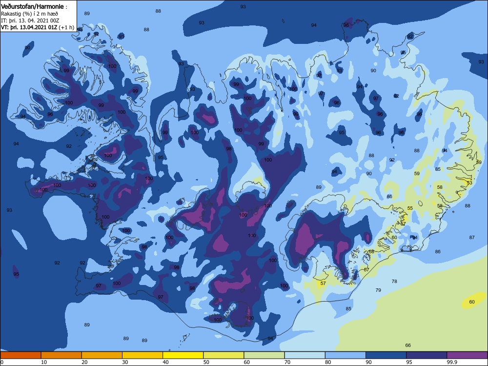Click the 99.9 legend tick label
The height and width of the screenshot is (366, 488).
click(x=451, y=362)
